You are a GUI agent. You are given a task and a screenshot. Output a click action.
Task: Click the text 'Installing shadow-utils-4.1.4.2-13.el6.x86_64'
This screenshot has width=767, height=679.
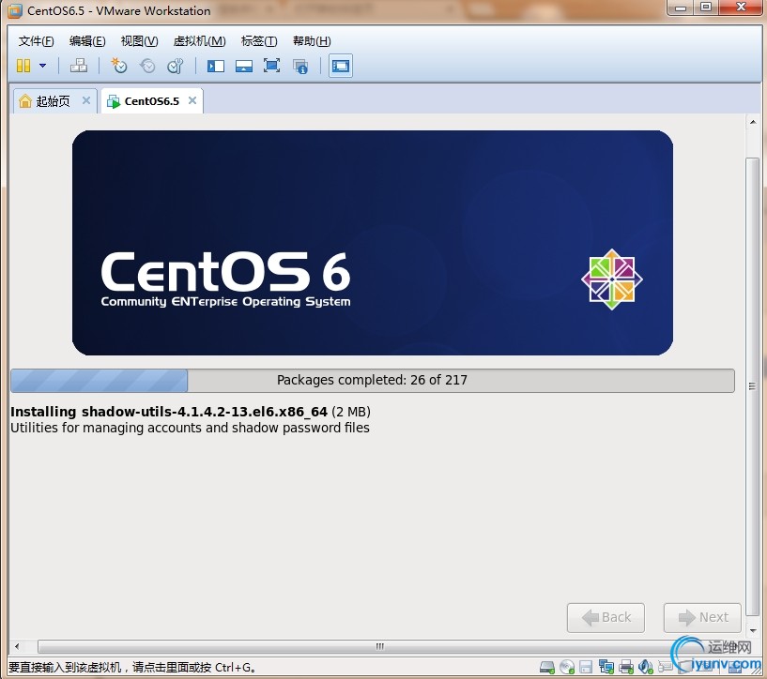[x=169, y=412]
